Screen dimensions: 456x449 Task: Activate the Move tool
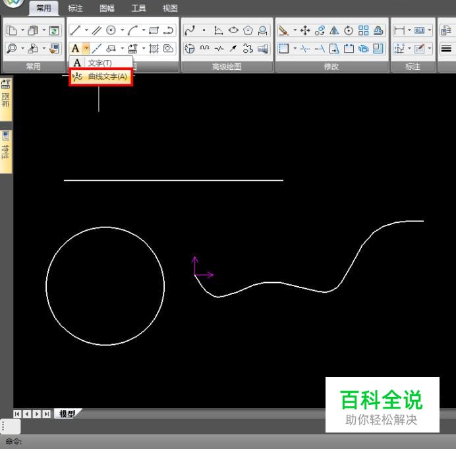click(x=304, y=30)
